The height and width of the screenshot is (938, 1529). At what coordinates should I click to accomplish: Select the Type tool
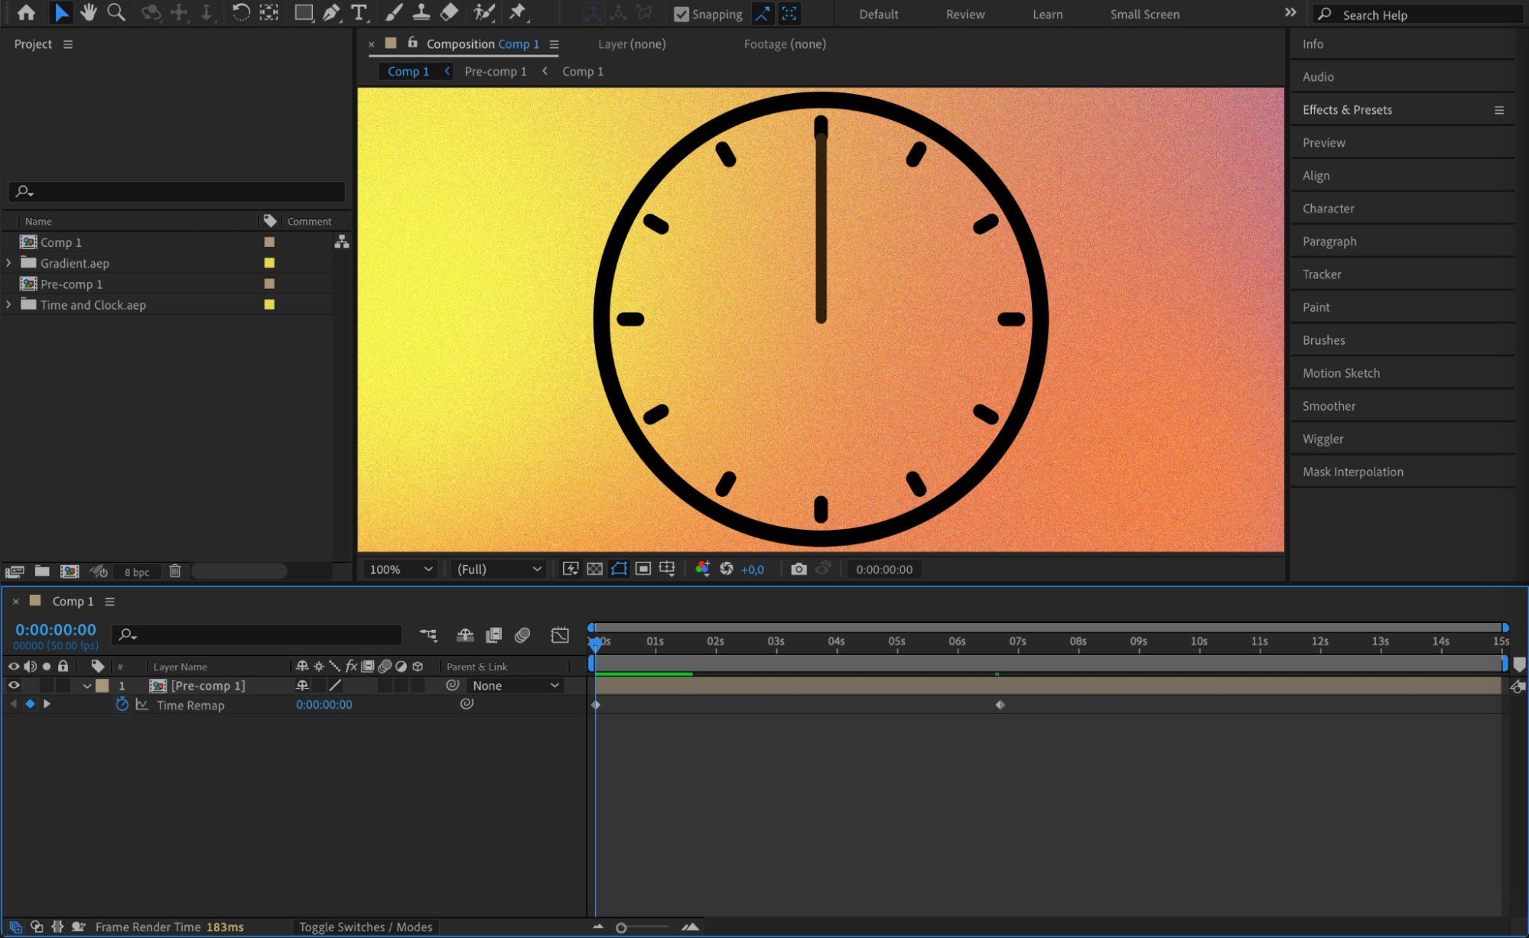(358, 12)
